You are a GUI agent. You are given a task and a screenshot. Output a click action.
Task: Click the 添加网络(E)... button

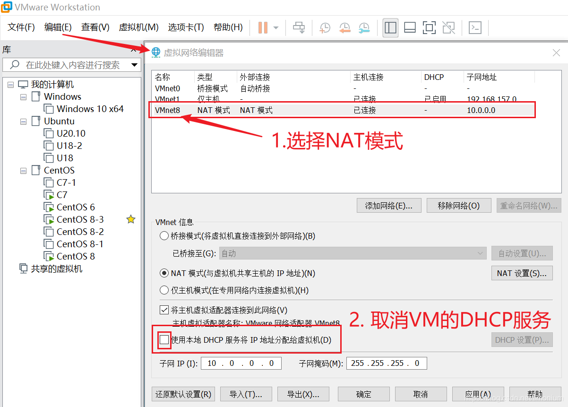coord(389,206)
